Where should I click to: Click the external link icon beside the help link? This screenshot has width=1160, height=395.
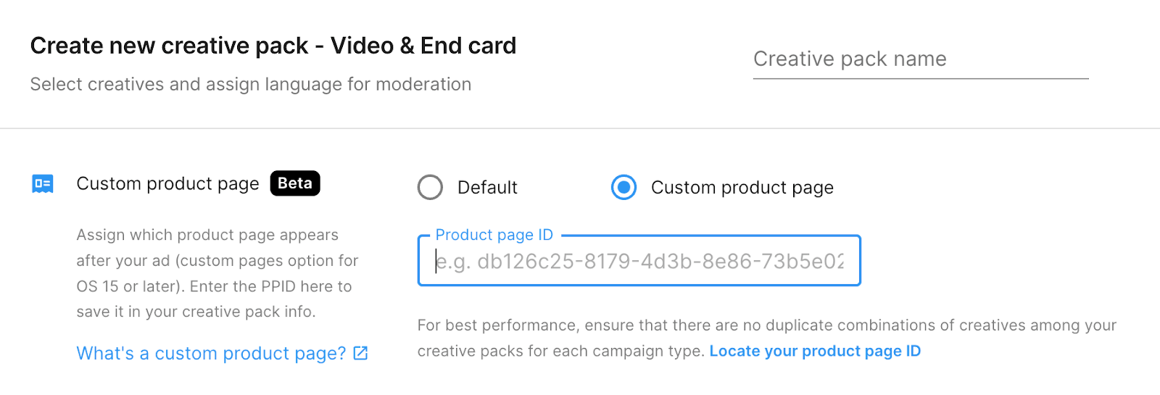(360, 353)
